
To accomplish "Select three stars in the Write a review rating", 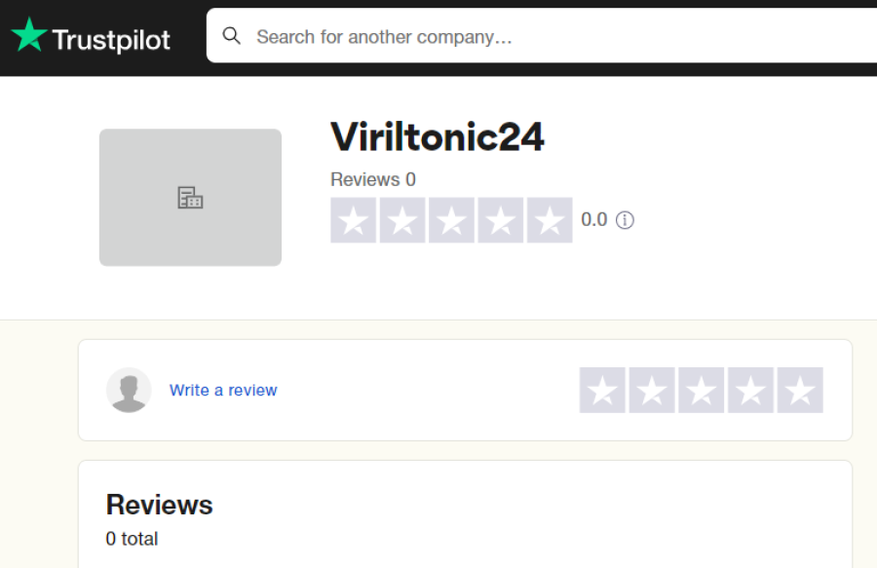I will tap(702, 391).
